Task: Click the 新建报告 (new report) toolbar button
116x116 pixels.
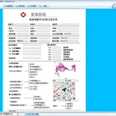Action: [9, 6]
